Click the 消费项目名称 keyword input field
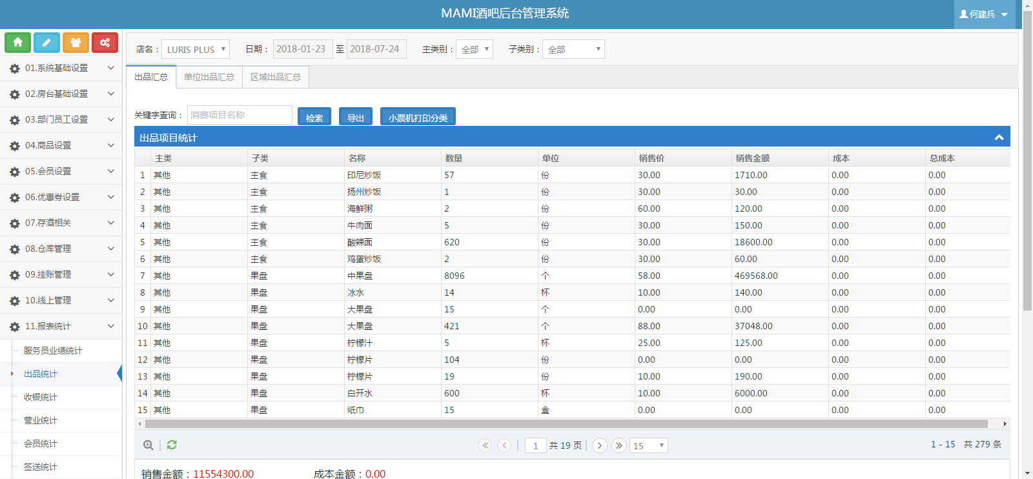 240,115
